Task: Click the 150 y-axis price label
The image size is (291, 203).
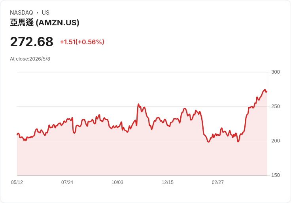Action: [276, 175]
